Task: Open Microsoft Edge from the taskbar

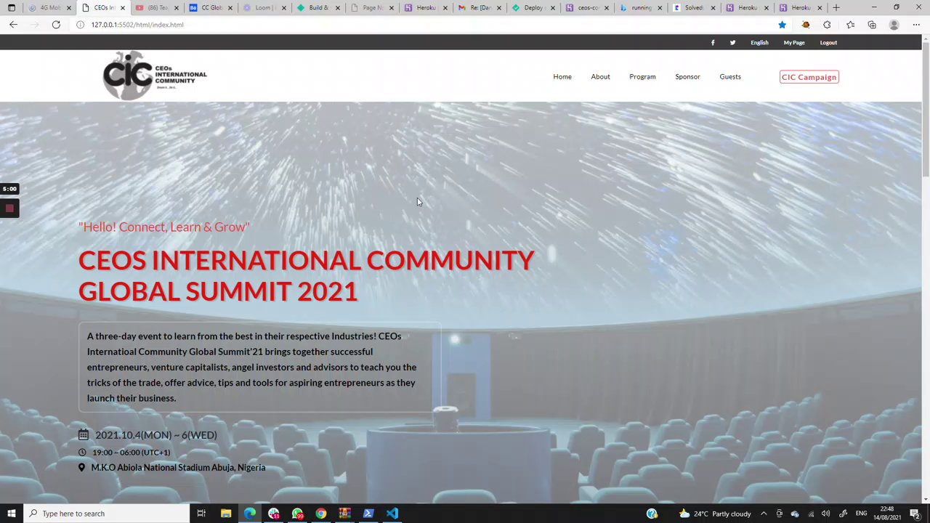Action: (x=250, y=514)
